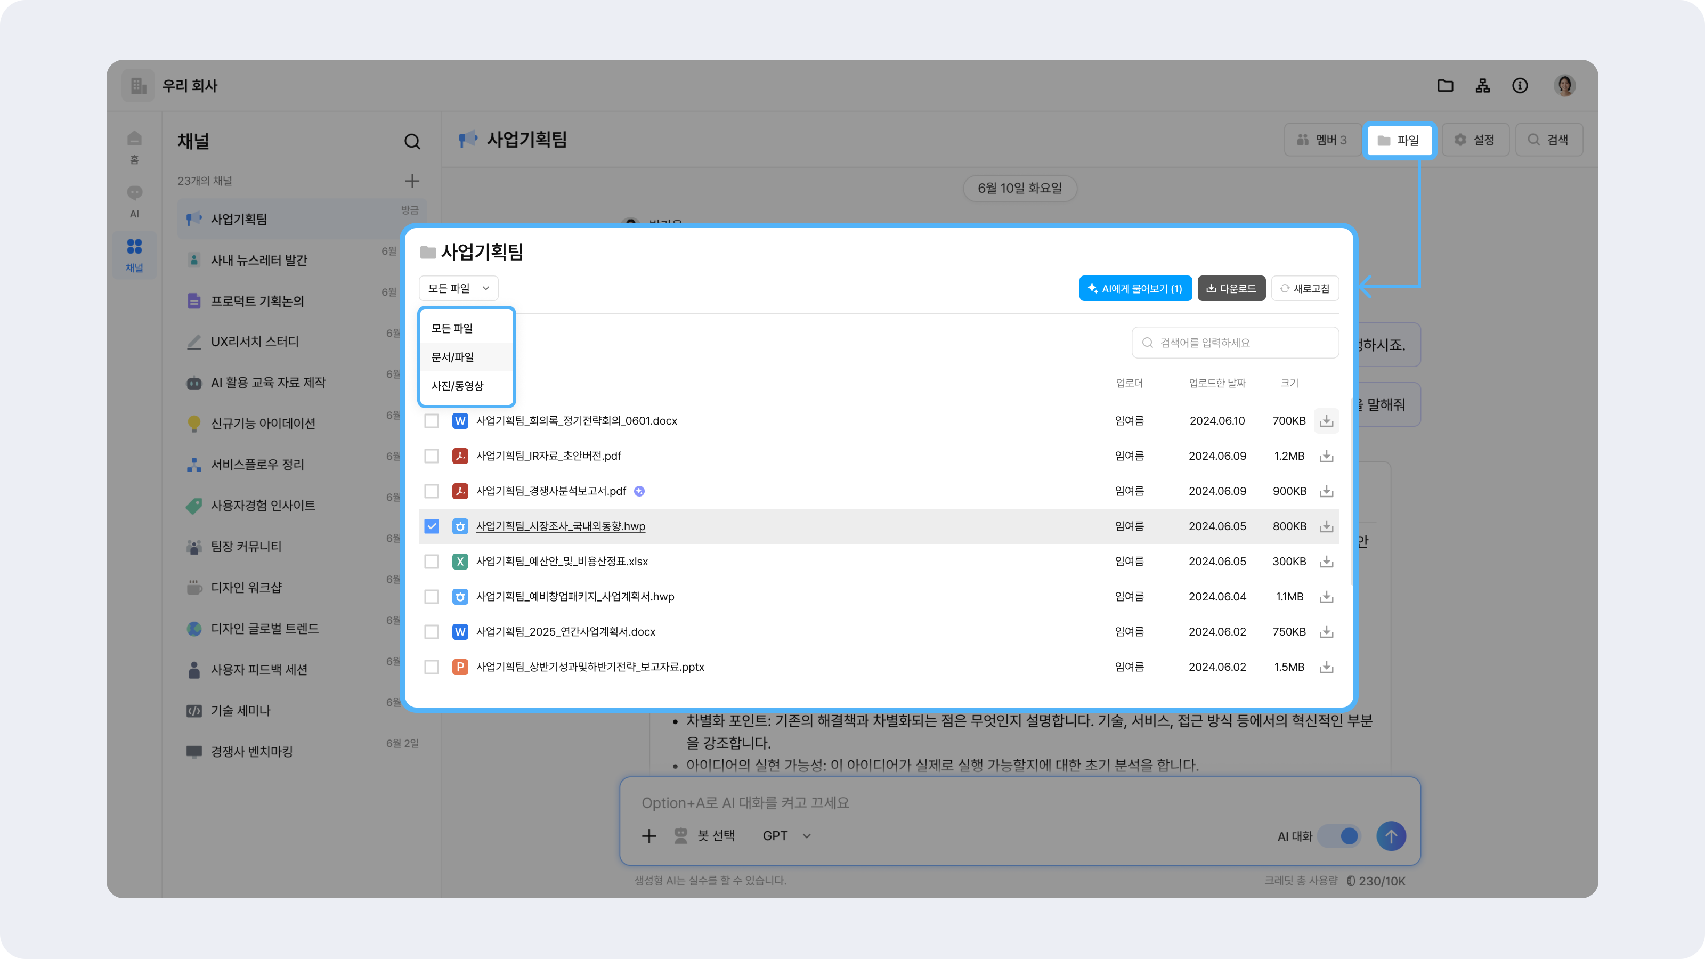Check the box for IR자료_초안버전.pdf
The image size is (1705, 959).
pyautogui.click(x=432, y=456)
